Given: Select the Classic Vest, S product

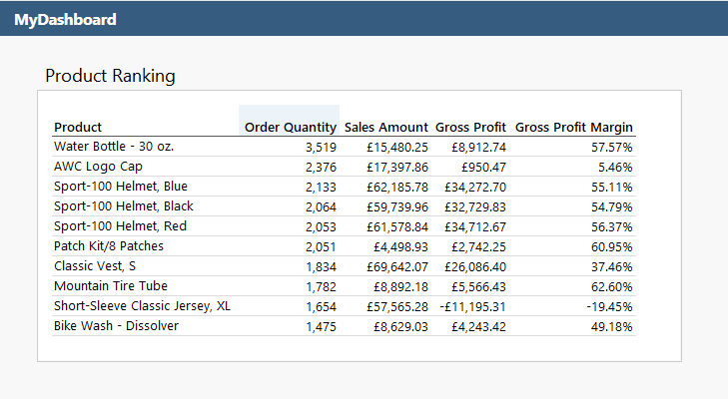Looking at the screenshot, I should pos(98,266).
